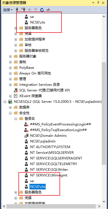
Task: Click the vertical scrollbar down arrow
Action: [x=104, y=201]
